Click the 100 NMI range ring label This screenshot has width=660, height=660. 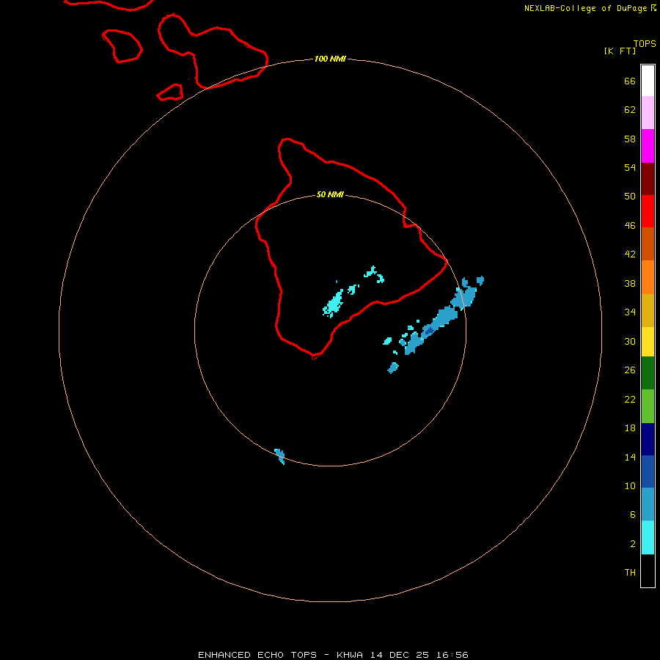(330, 59)
